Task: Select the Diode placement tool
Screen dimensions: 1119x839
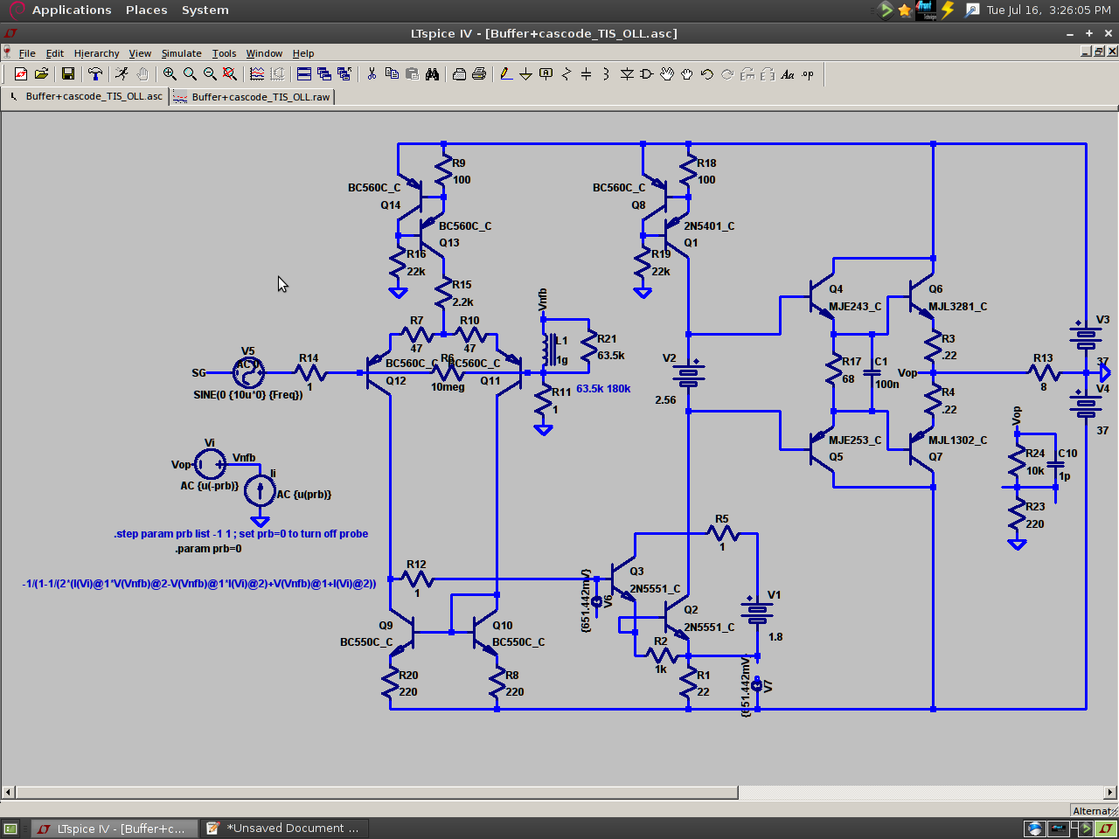Action: tap(627, 74)
